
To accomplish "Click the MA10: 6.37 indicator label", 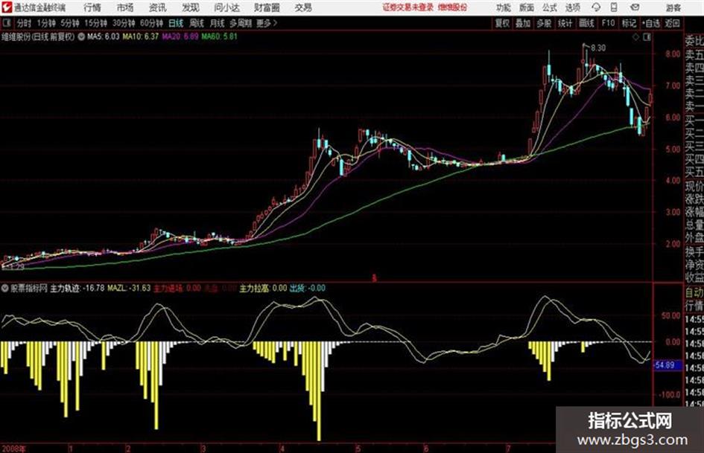I will coord(141,36).
